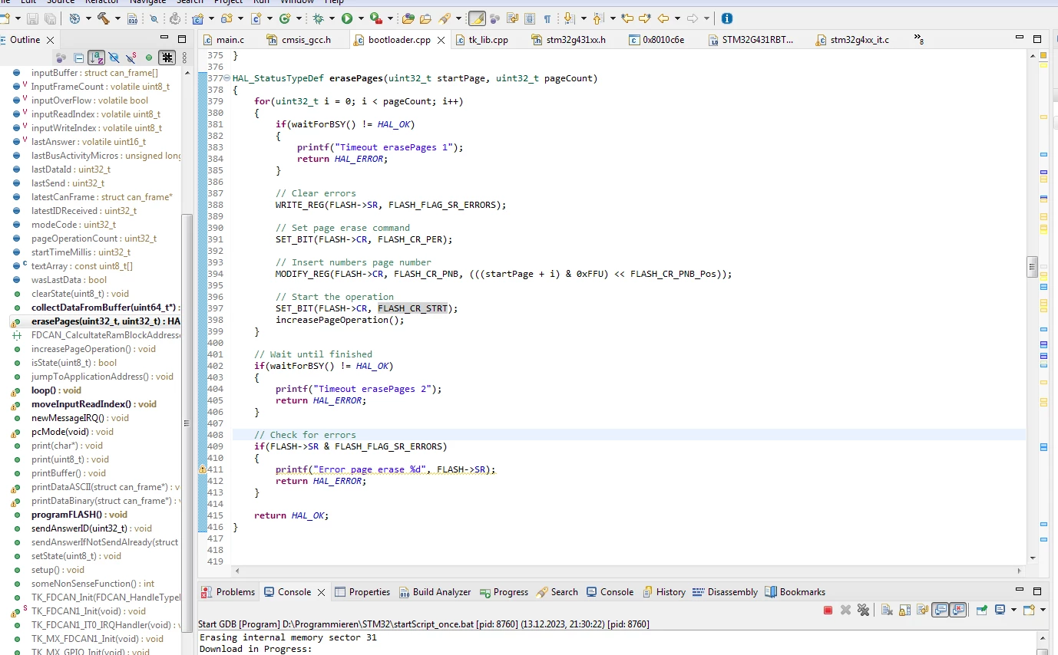This screenshot has height=655, width=1058.
Task: Open the Run button dropdown arrow
Action: tap(360, 18)
